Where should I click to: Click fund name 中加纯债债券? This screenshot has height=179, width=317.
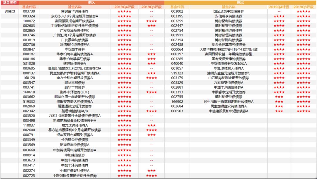(x=75, y=155)
